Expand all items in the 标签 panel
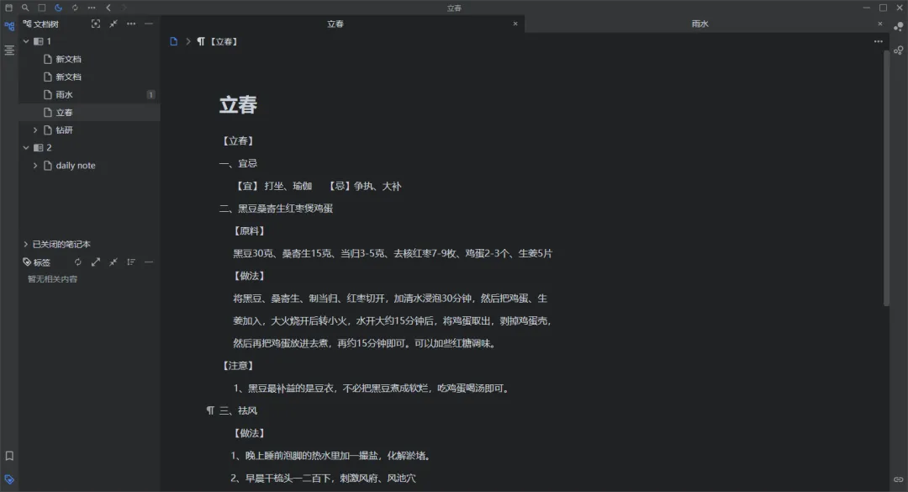908x492 pixels. coord(95,262)
